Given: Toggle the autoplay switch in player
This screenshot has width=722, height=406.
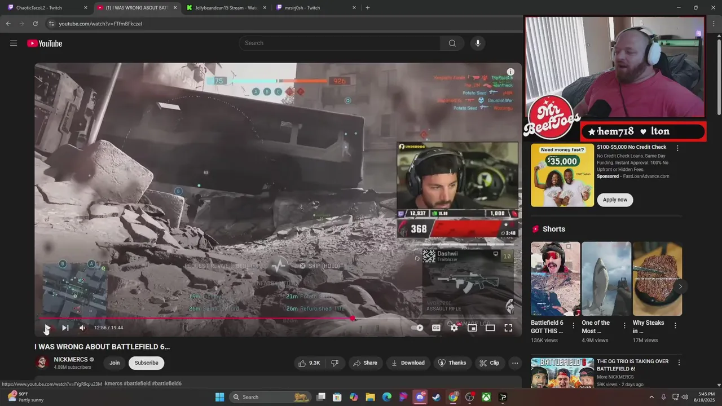Looking at the screenshot, I should 417,328.
